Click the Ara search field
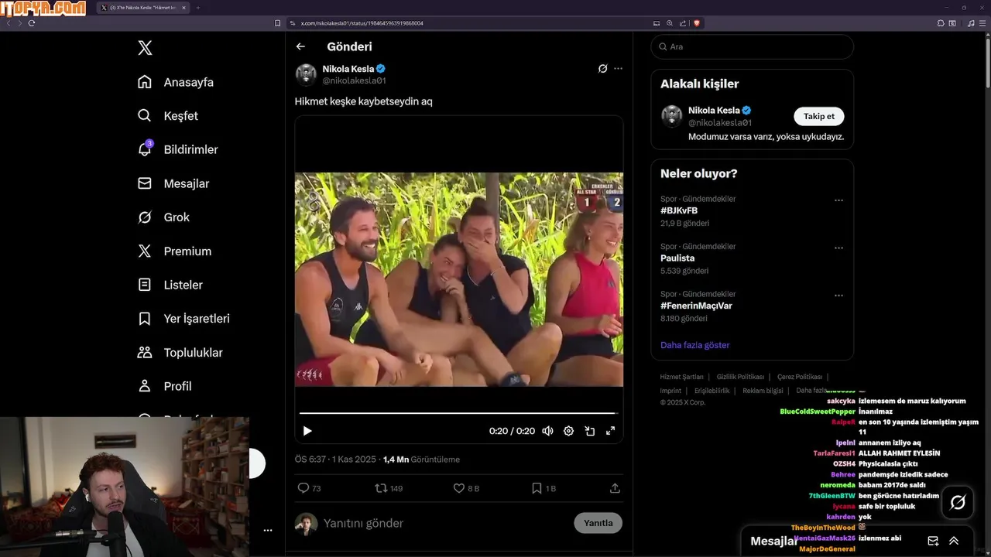The image size is (991, 557). (x=752, y=46)
